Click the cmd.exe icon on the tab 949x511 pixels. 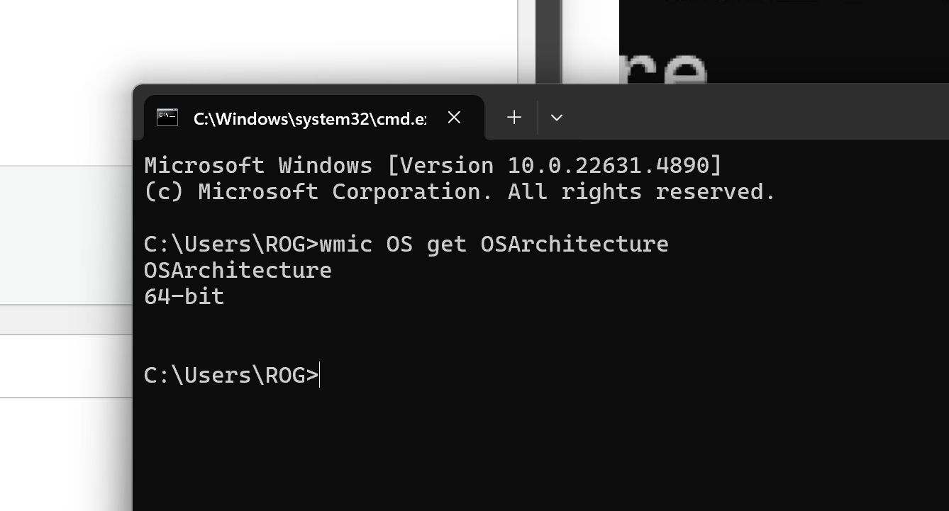point(167,118)
